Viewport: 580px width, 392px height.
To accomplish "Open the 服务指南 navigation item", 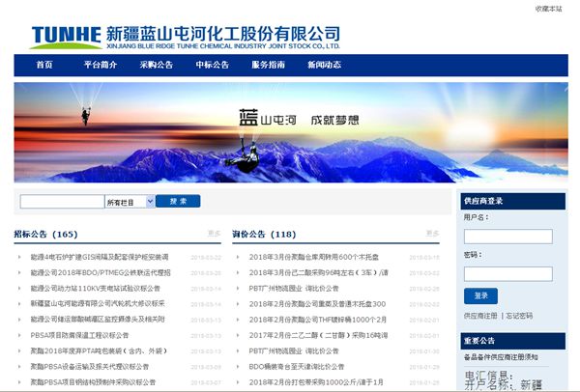I will click(x=268, y=66).
